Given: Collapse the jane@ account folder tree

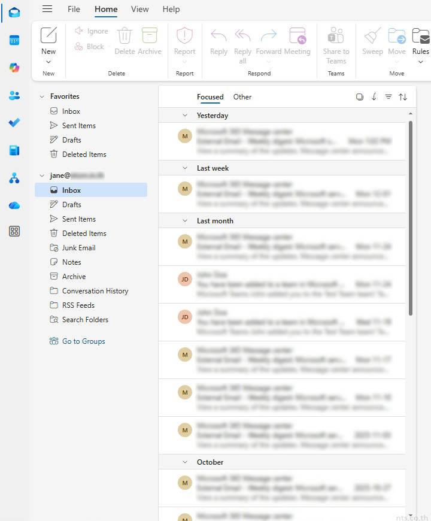Looking at the screenshot, I should coord(42,175).
